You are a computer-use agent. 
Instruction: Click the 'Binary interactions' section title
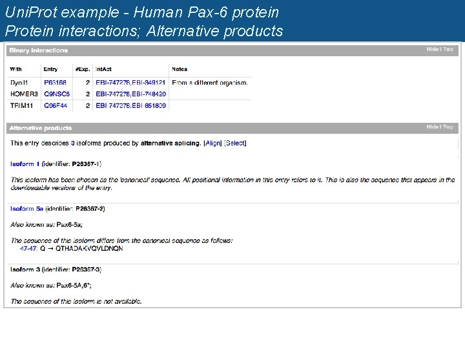pos(39,50)
